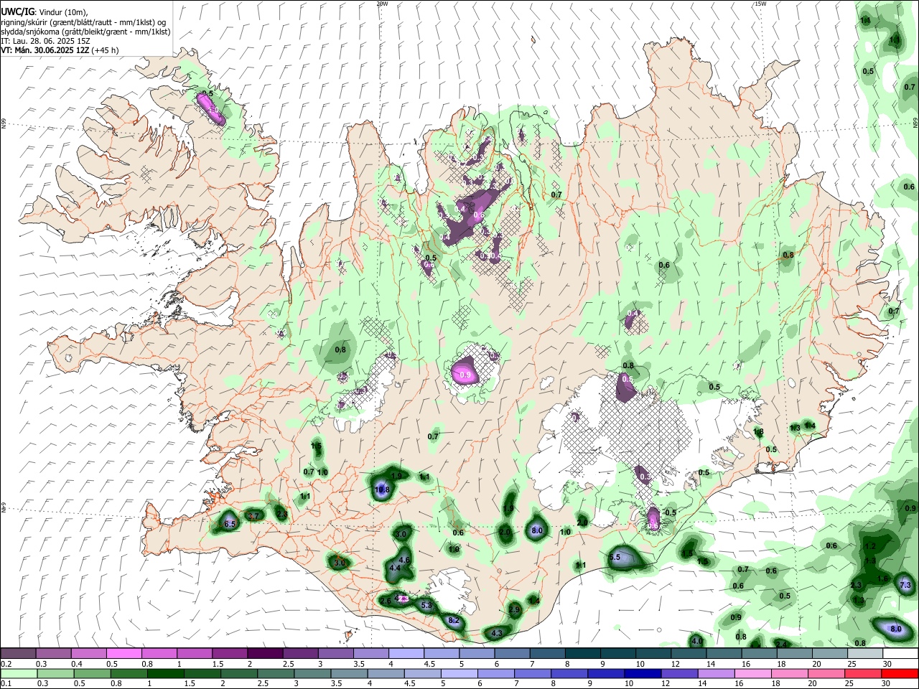Click the 0.9 label inside the pink snow blob

click(465, 375)
